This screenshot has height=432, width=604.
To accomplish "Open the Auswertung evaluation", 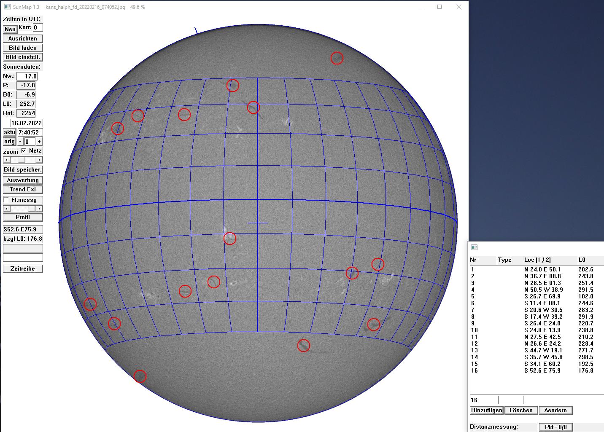I will pyautogui.click(x=23, y=180).
